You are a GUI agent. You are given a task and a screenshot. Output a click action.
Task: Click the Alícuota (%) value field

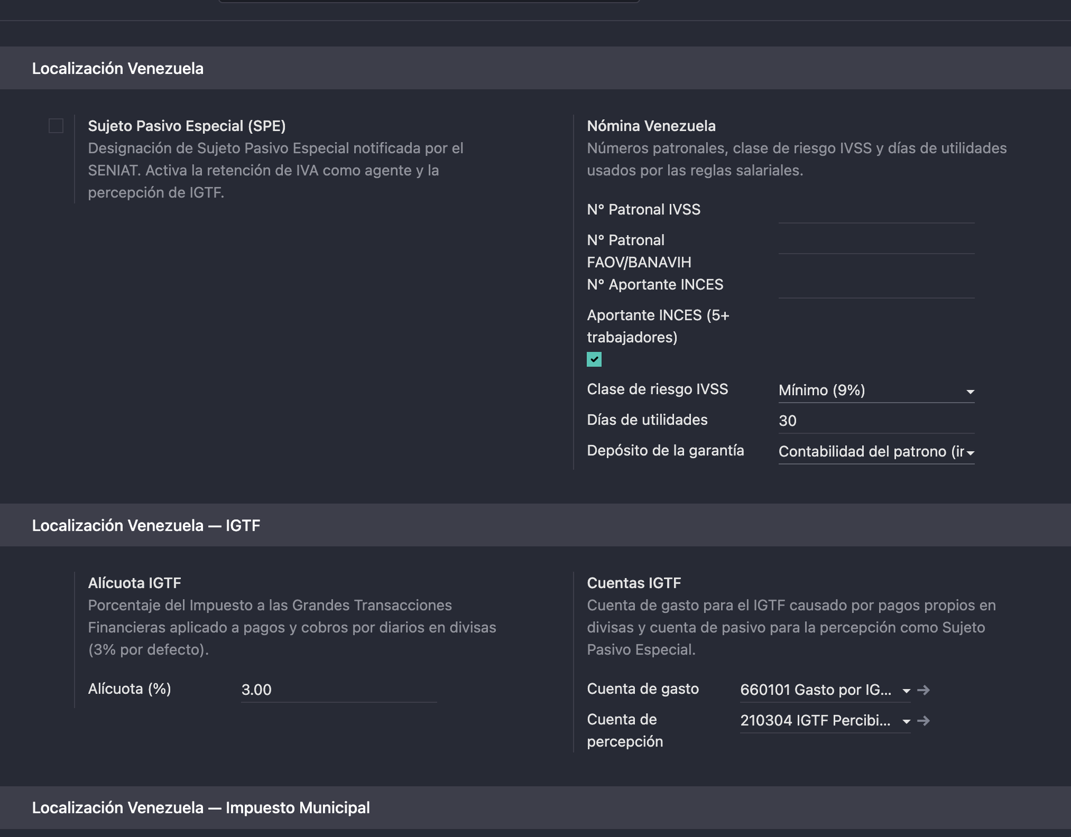coord(339,690)
